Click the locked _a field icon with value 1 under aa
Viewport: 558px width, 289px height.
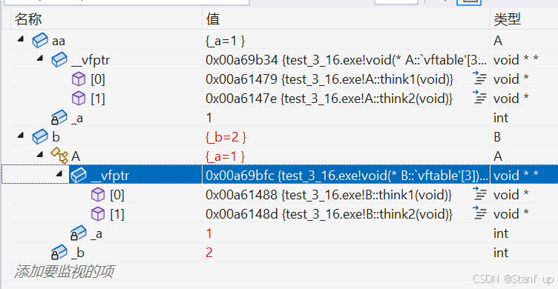(x=59, y=117)
